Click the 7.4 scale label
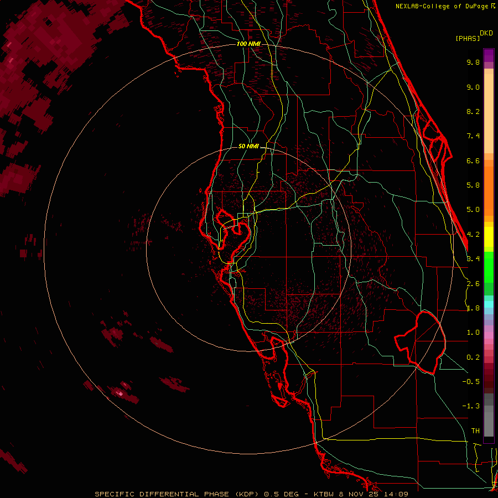The image size is (498, 498). 473,136
